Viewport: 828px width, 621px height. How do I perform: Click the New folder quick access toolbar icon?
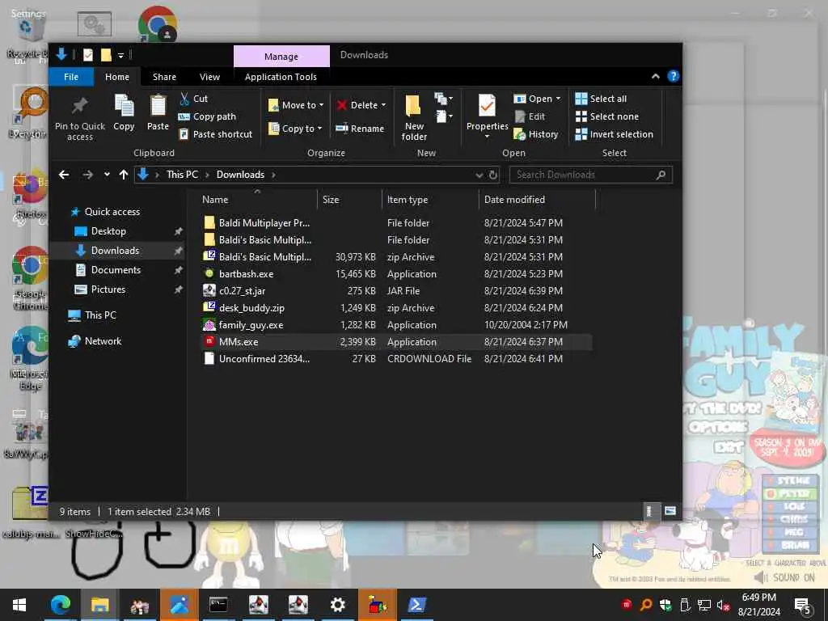pos(106,55)
